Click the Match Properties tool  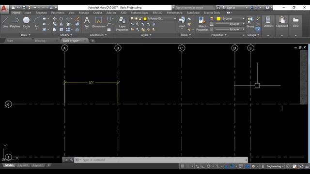[202, 24]
